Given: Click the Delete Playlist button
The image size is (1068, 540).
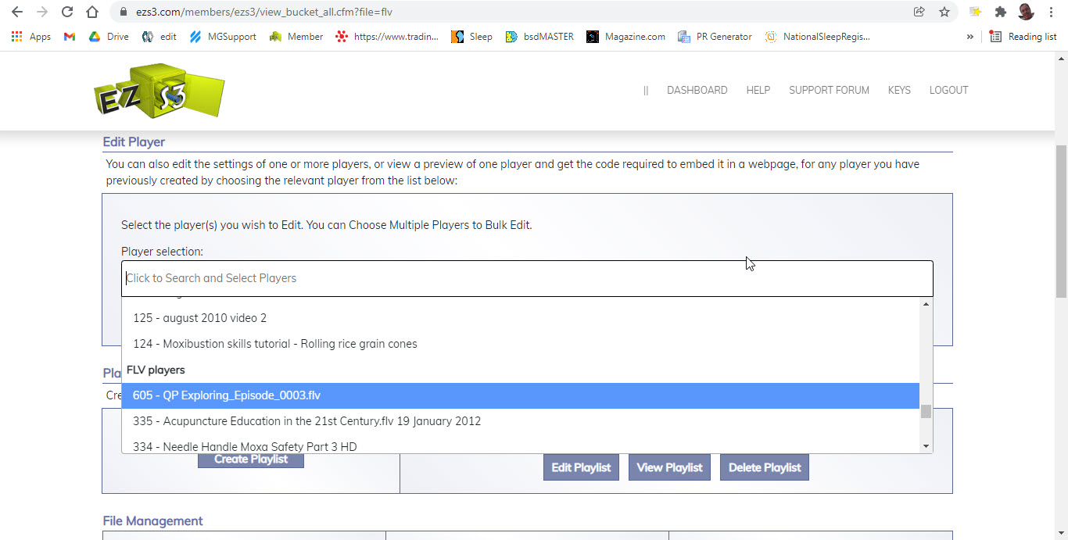Looking at the screenshot, I should click(765, 467).
